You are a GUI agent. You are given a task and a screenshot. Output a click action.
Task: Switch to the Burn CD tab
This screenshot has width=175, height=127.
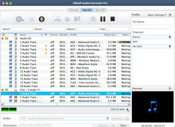point(100,10)
